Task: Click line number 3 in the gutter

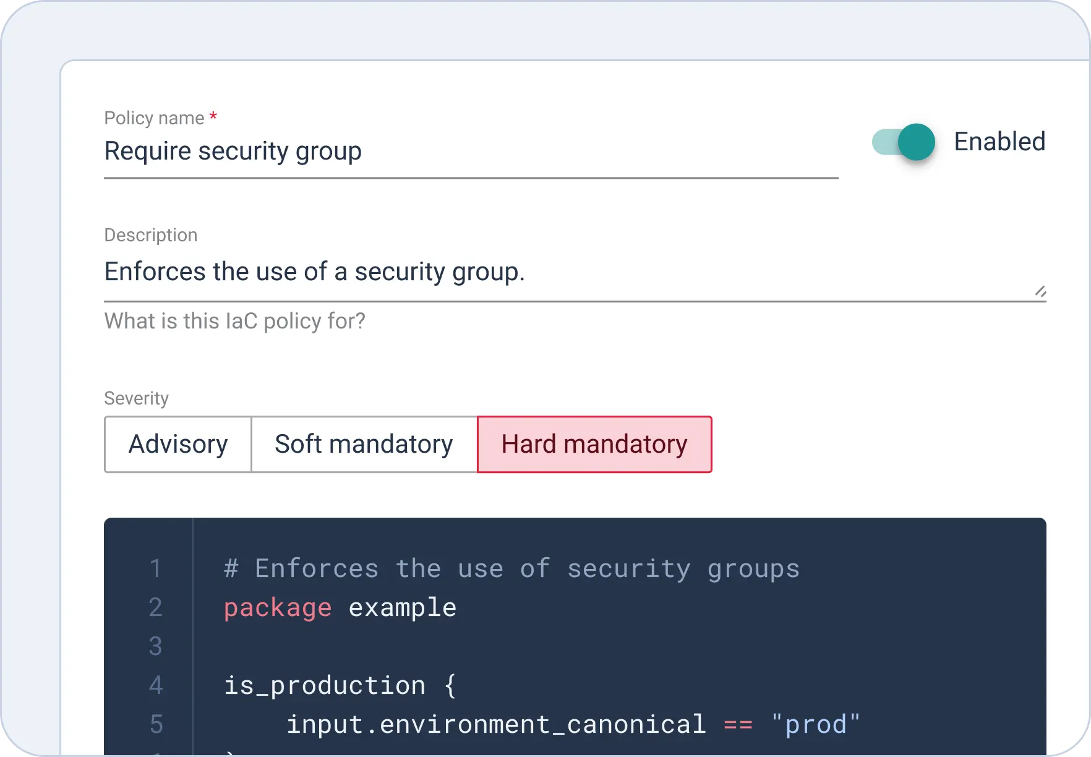Action: click(155, 647)
